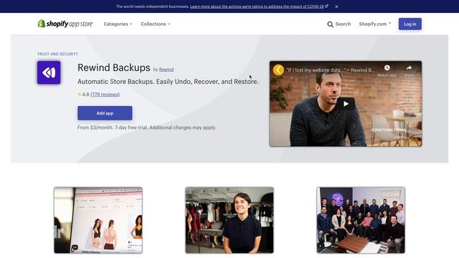Click the Log in button

pyautogui.click(x=410, y=24)
